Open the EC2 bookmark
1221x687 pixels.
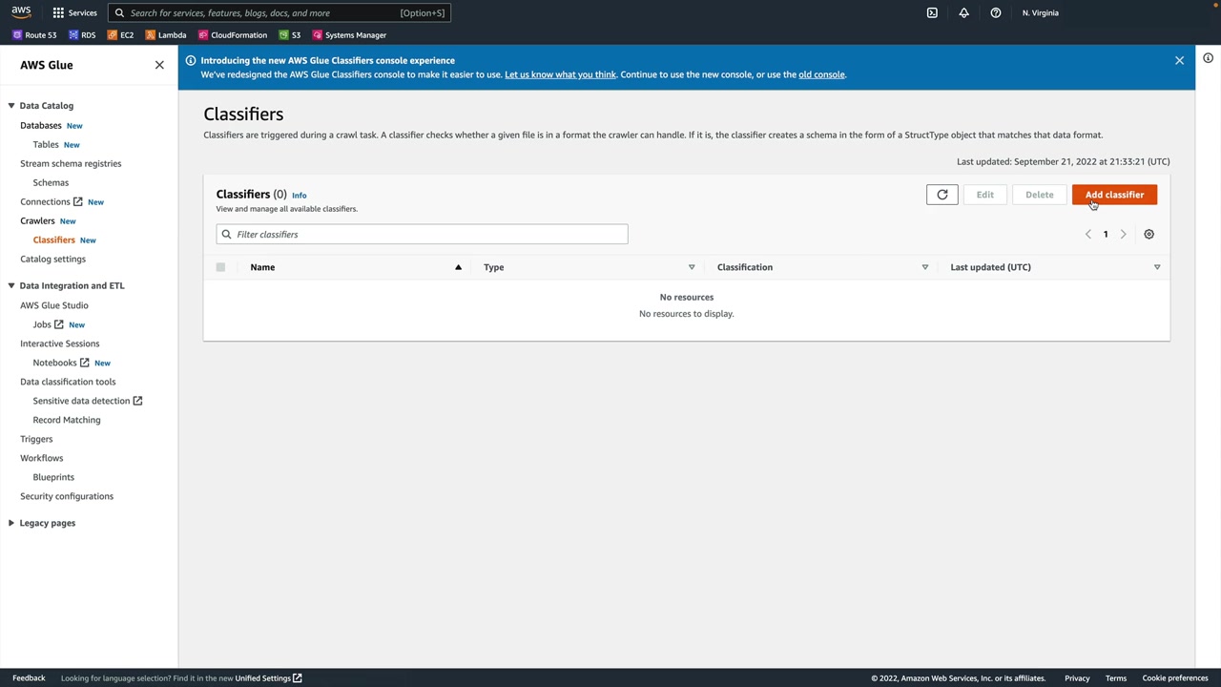pos(120,35)
